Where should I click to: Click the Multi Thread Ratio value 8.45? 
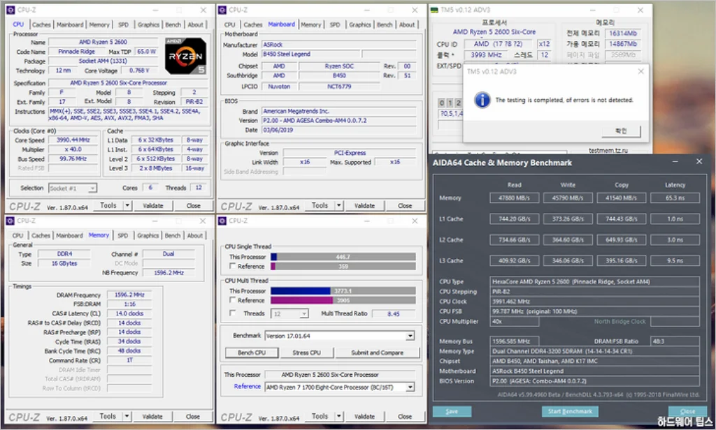[394, 313]
